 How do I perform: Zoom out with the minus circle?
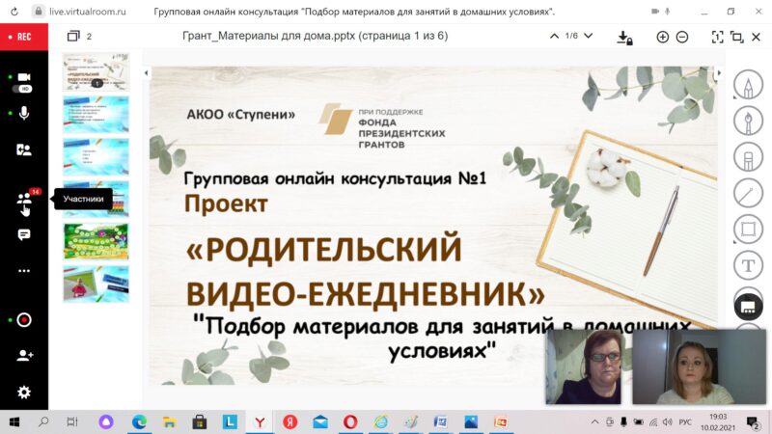682,37
